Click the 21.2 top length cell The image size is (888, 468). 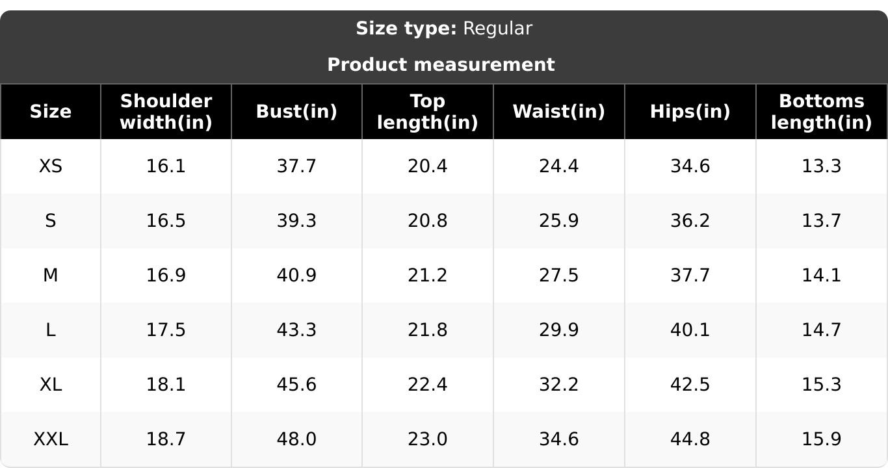coord(428,276)
